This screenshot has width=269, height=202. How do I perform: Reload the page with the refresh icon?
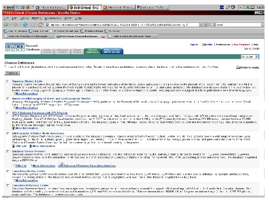coord(25,25)
